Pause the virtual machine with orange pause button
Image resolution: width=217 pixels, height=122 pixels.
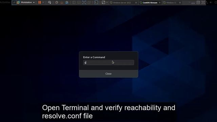pyautogui.click(x=40, y=2)
